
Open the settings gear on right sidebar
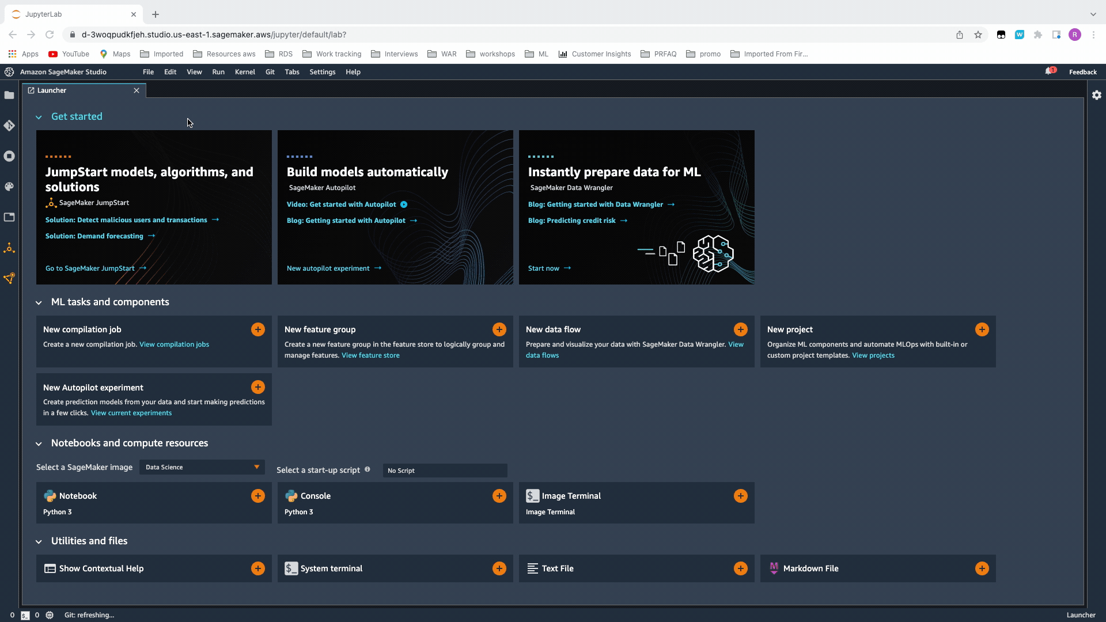click(x=1097, y=95)
